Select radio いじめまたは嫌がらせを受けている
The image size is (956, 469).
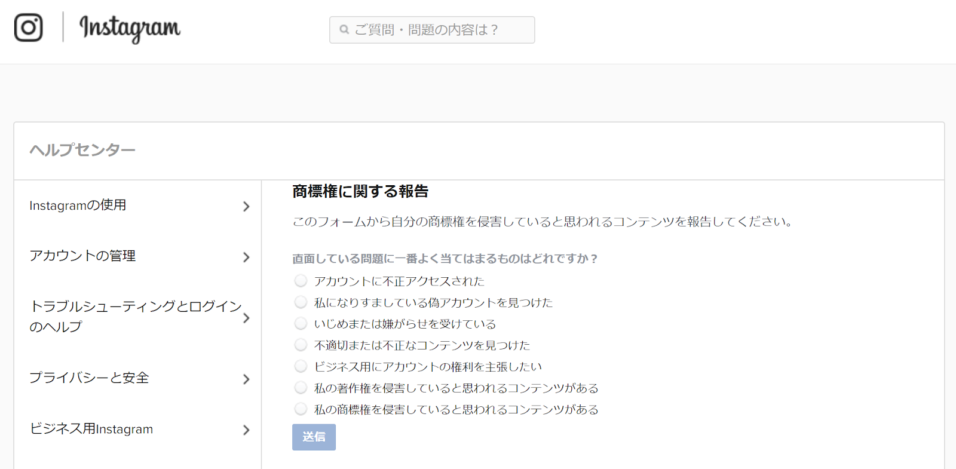pyautogui.click(x=301, y=324)
